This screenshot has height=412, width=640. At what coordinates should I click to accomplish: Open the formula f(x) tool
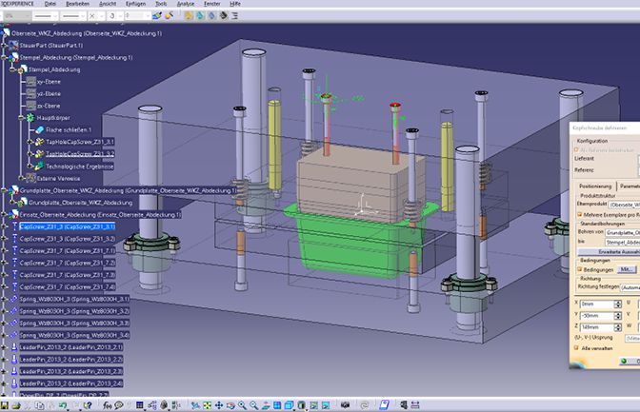pos(107,405)
